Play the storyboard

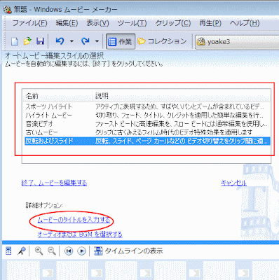click(81, 251)
